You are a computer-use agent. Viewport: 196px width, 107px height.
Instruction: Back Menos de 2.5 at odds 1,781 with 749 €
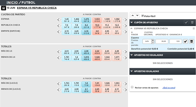pos(66,58)
